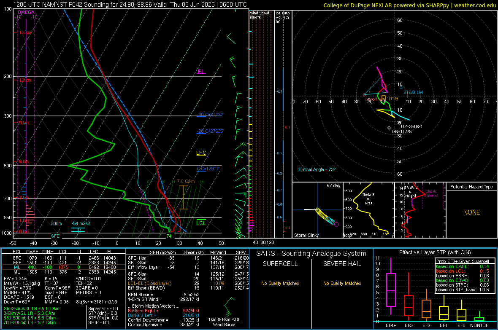This screenshot has height=330, width=498.
Task: Click the Sfc-3km AGL LR lapse rate line
Action: [32, 309]
